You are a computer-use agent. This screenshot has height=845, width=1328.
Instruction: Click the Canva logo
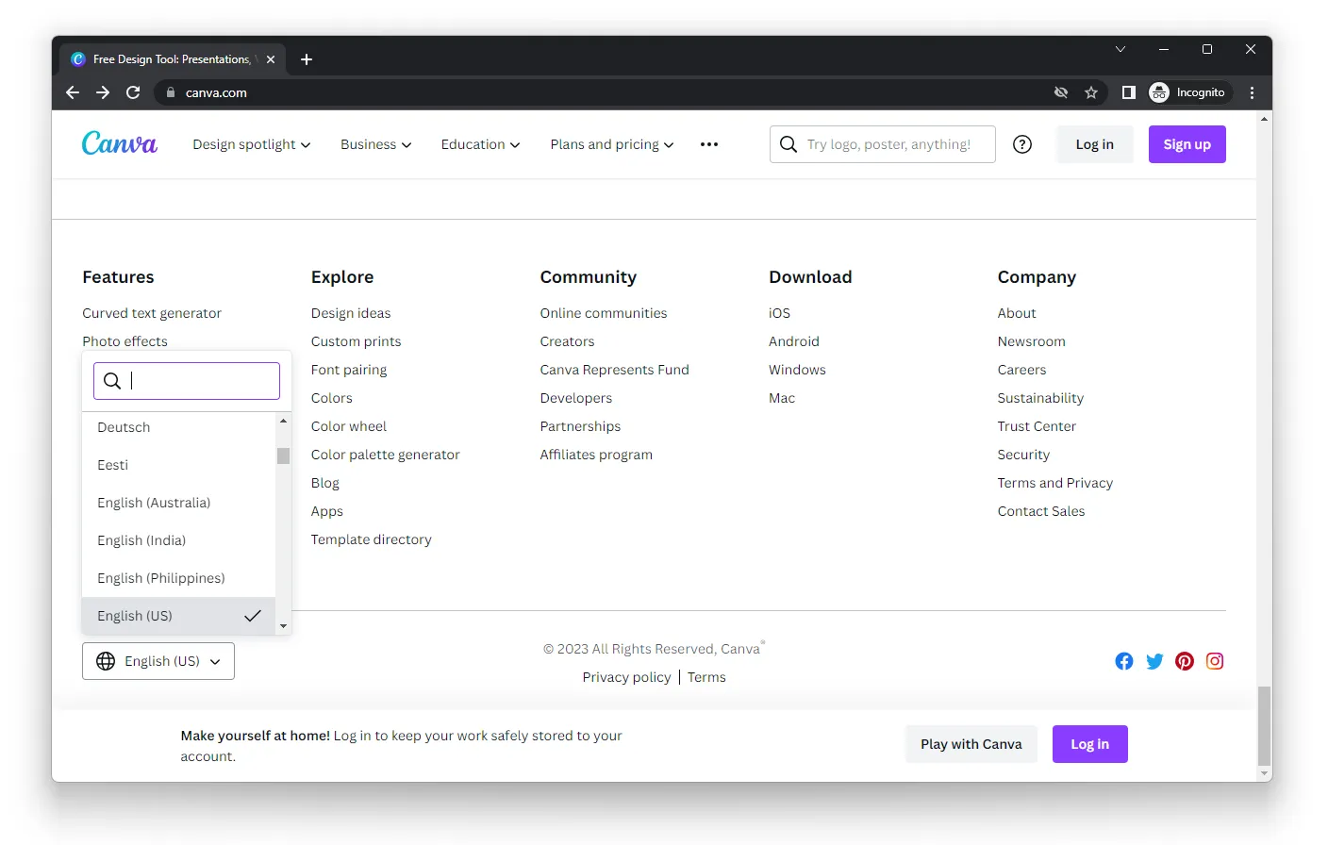coord(120,143)
